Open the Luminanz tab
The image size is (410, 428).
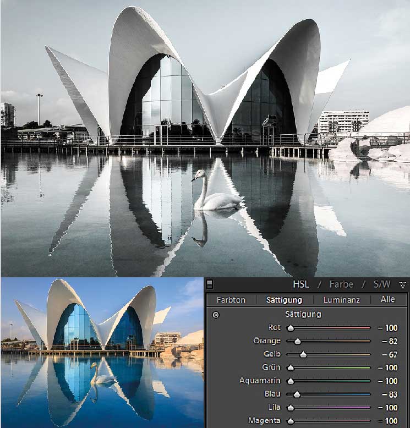[341, 300]
